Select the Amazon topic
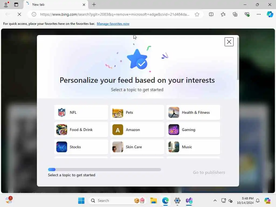This screenshot has width=276, height=207. [137, 130]
